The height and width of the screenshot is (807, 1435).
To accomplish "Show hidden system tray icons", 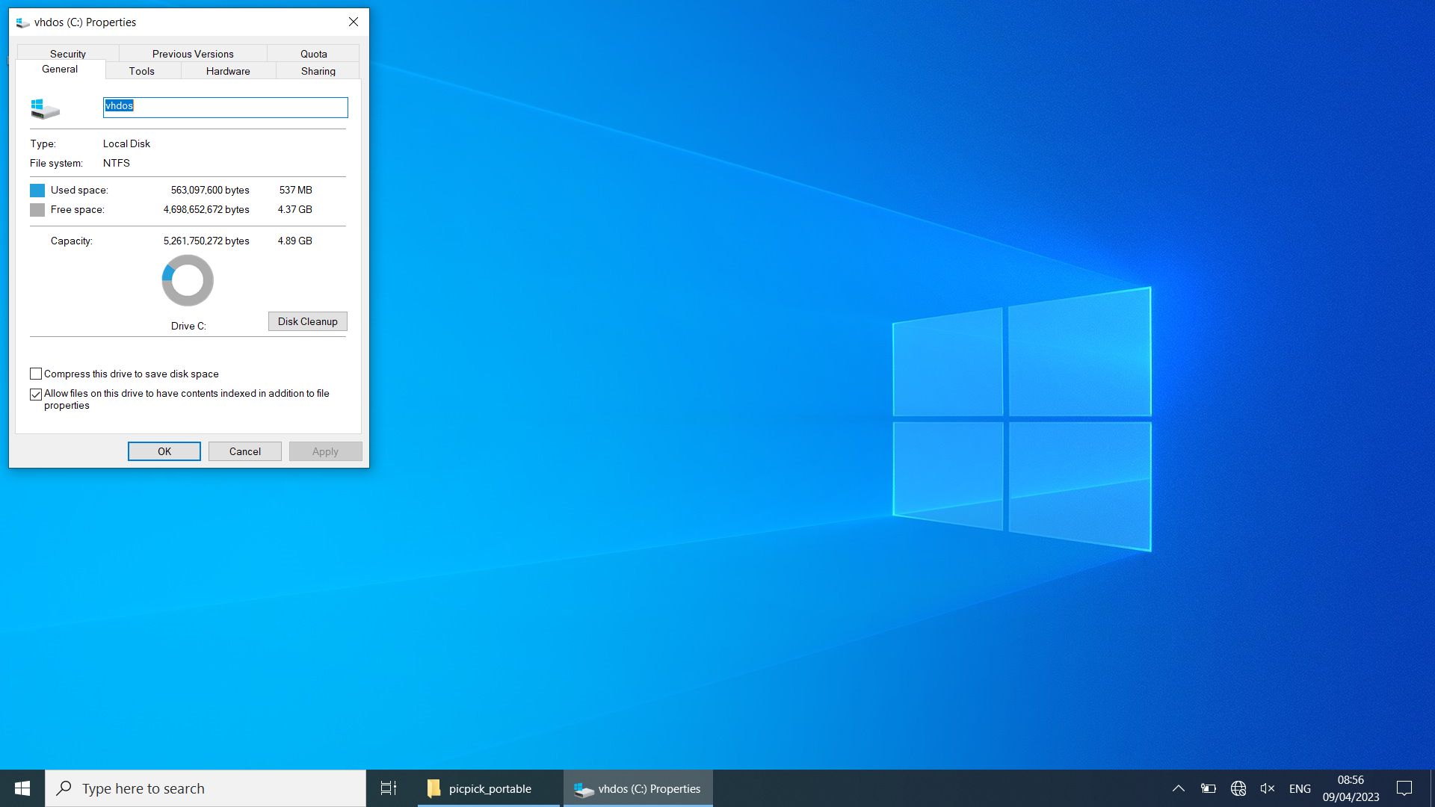I will point(1179,788).
